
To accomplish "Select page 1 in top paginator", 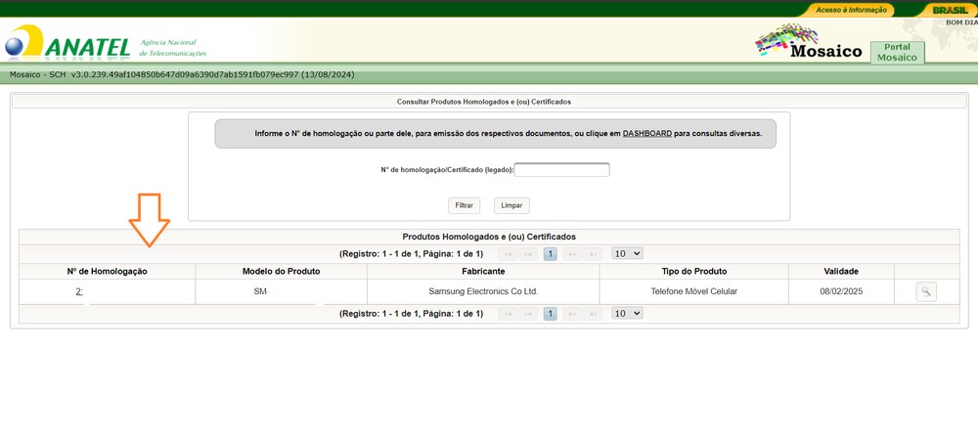I will click(x=550, y=253).
